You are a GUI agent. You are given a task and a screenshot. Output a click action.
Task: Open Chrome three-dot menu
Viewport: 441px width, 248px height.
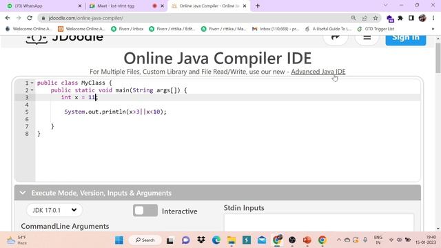433,18
